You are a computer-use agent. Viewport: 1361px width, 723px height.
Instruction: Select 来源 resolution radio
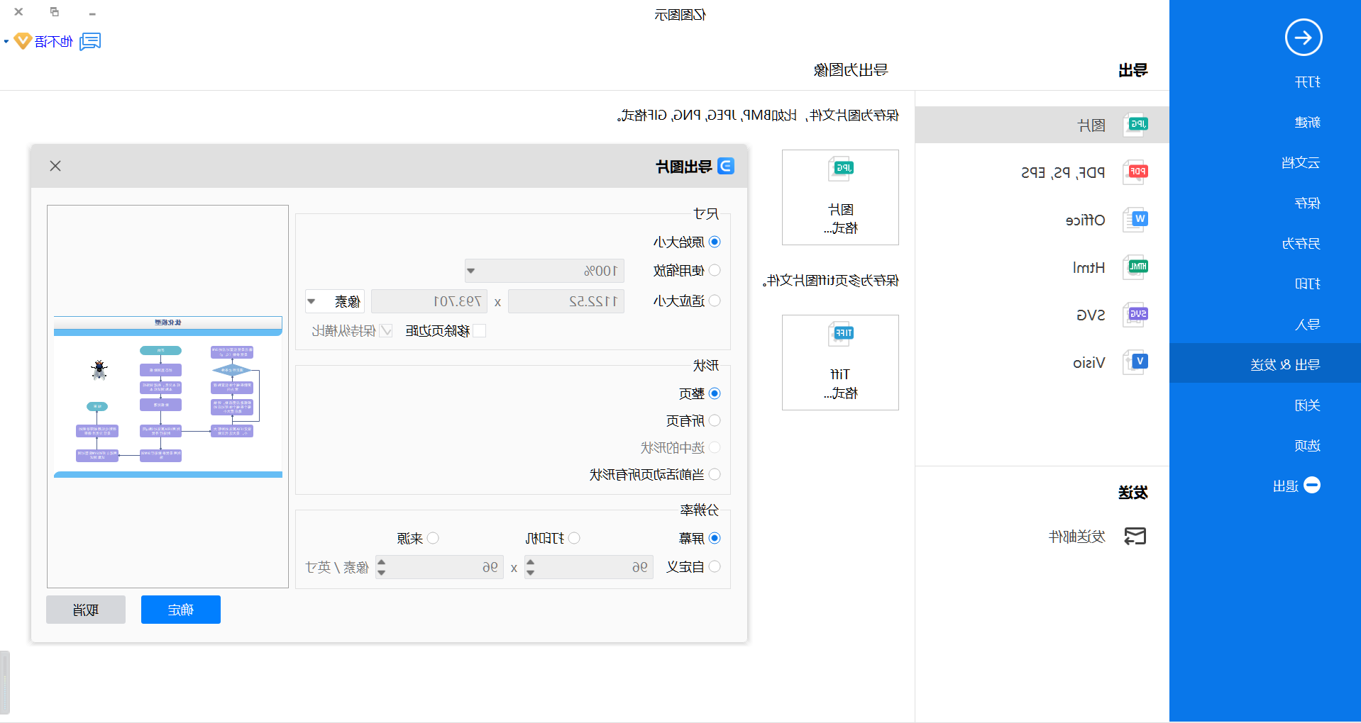[x=433, y=538]
